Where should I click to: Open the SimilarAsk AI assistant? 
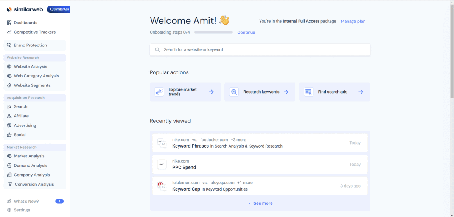coord(58,9)
